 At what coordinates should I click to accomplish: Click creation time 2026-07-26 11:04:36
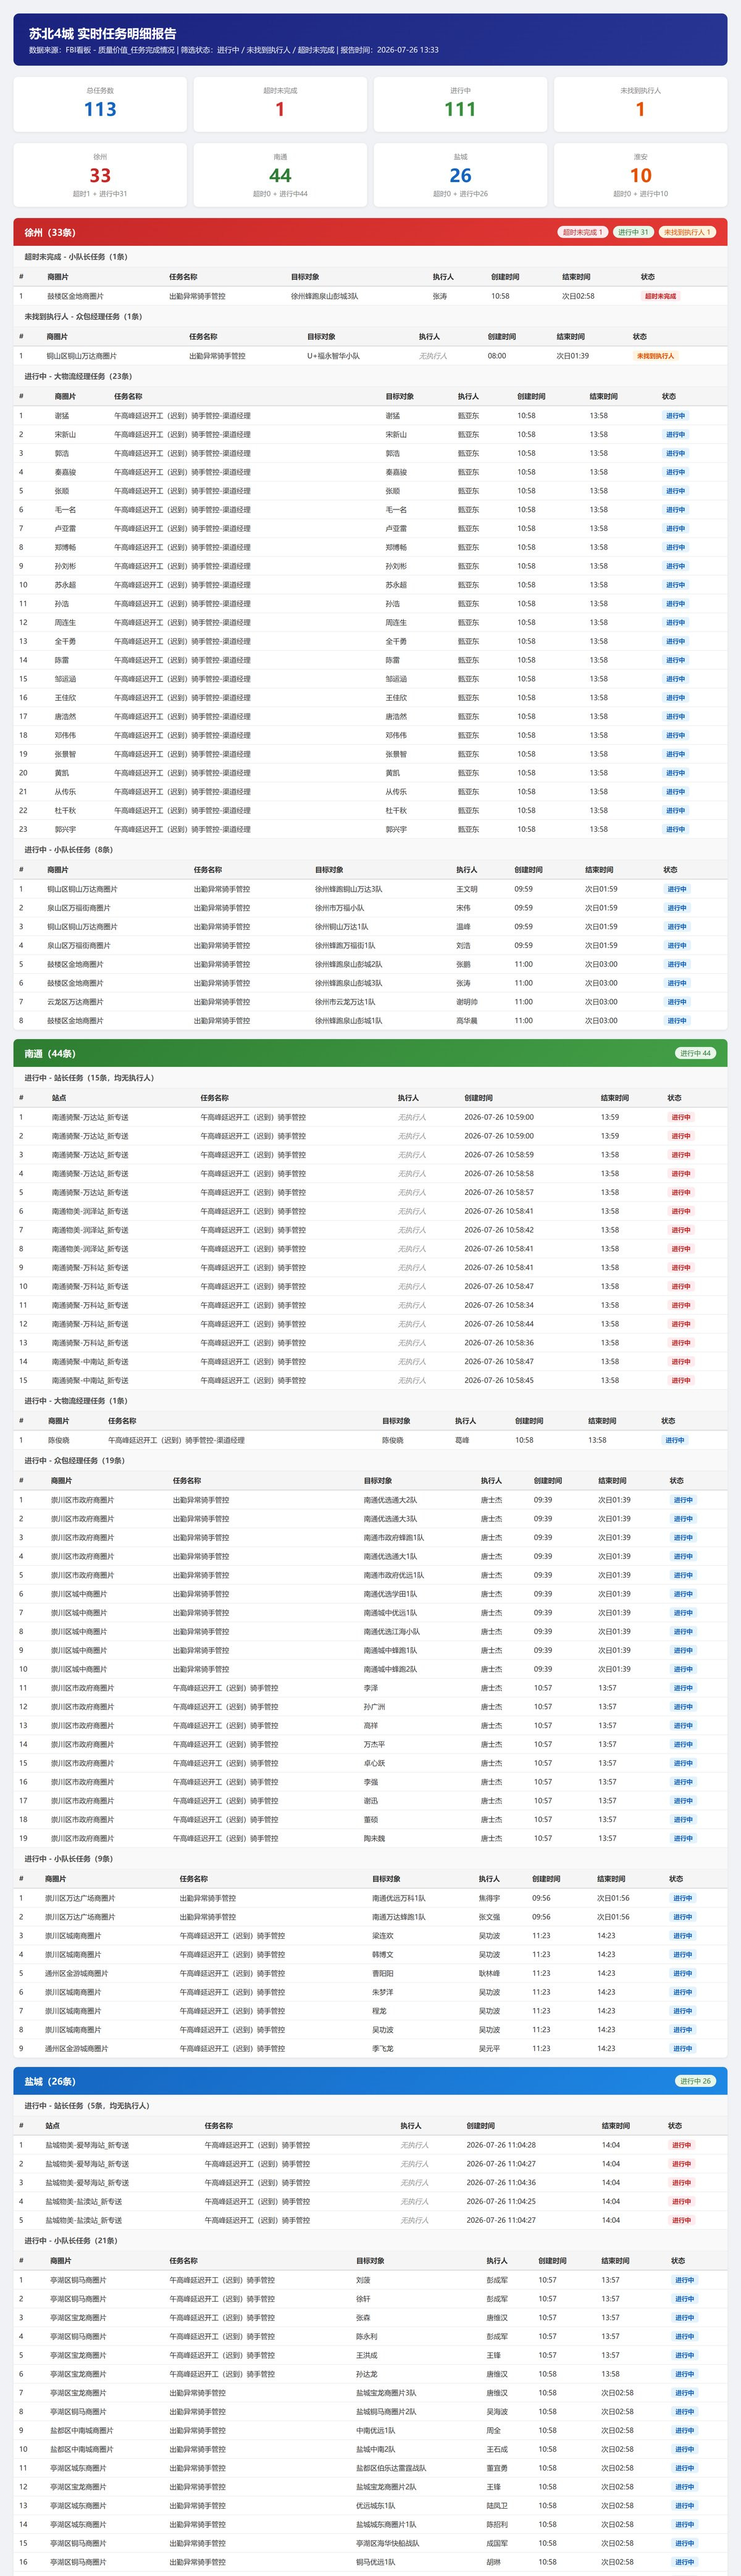(x=501, y=2183)
